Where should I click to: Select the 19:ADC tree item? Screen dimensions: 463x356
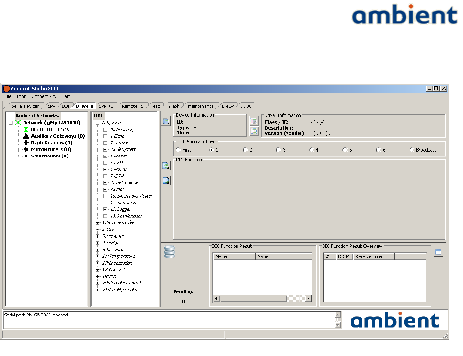[110, 276]
